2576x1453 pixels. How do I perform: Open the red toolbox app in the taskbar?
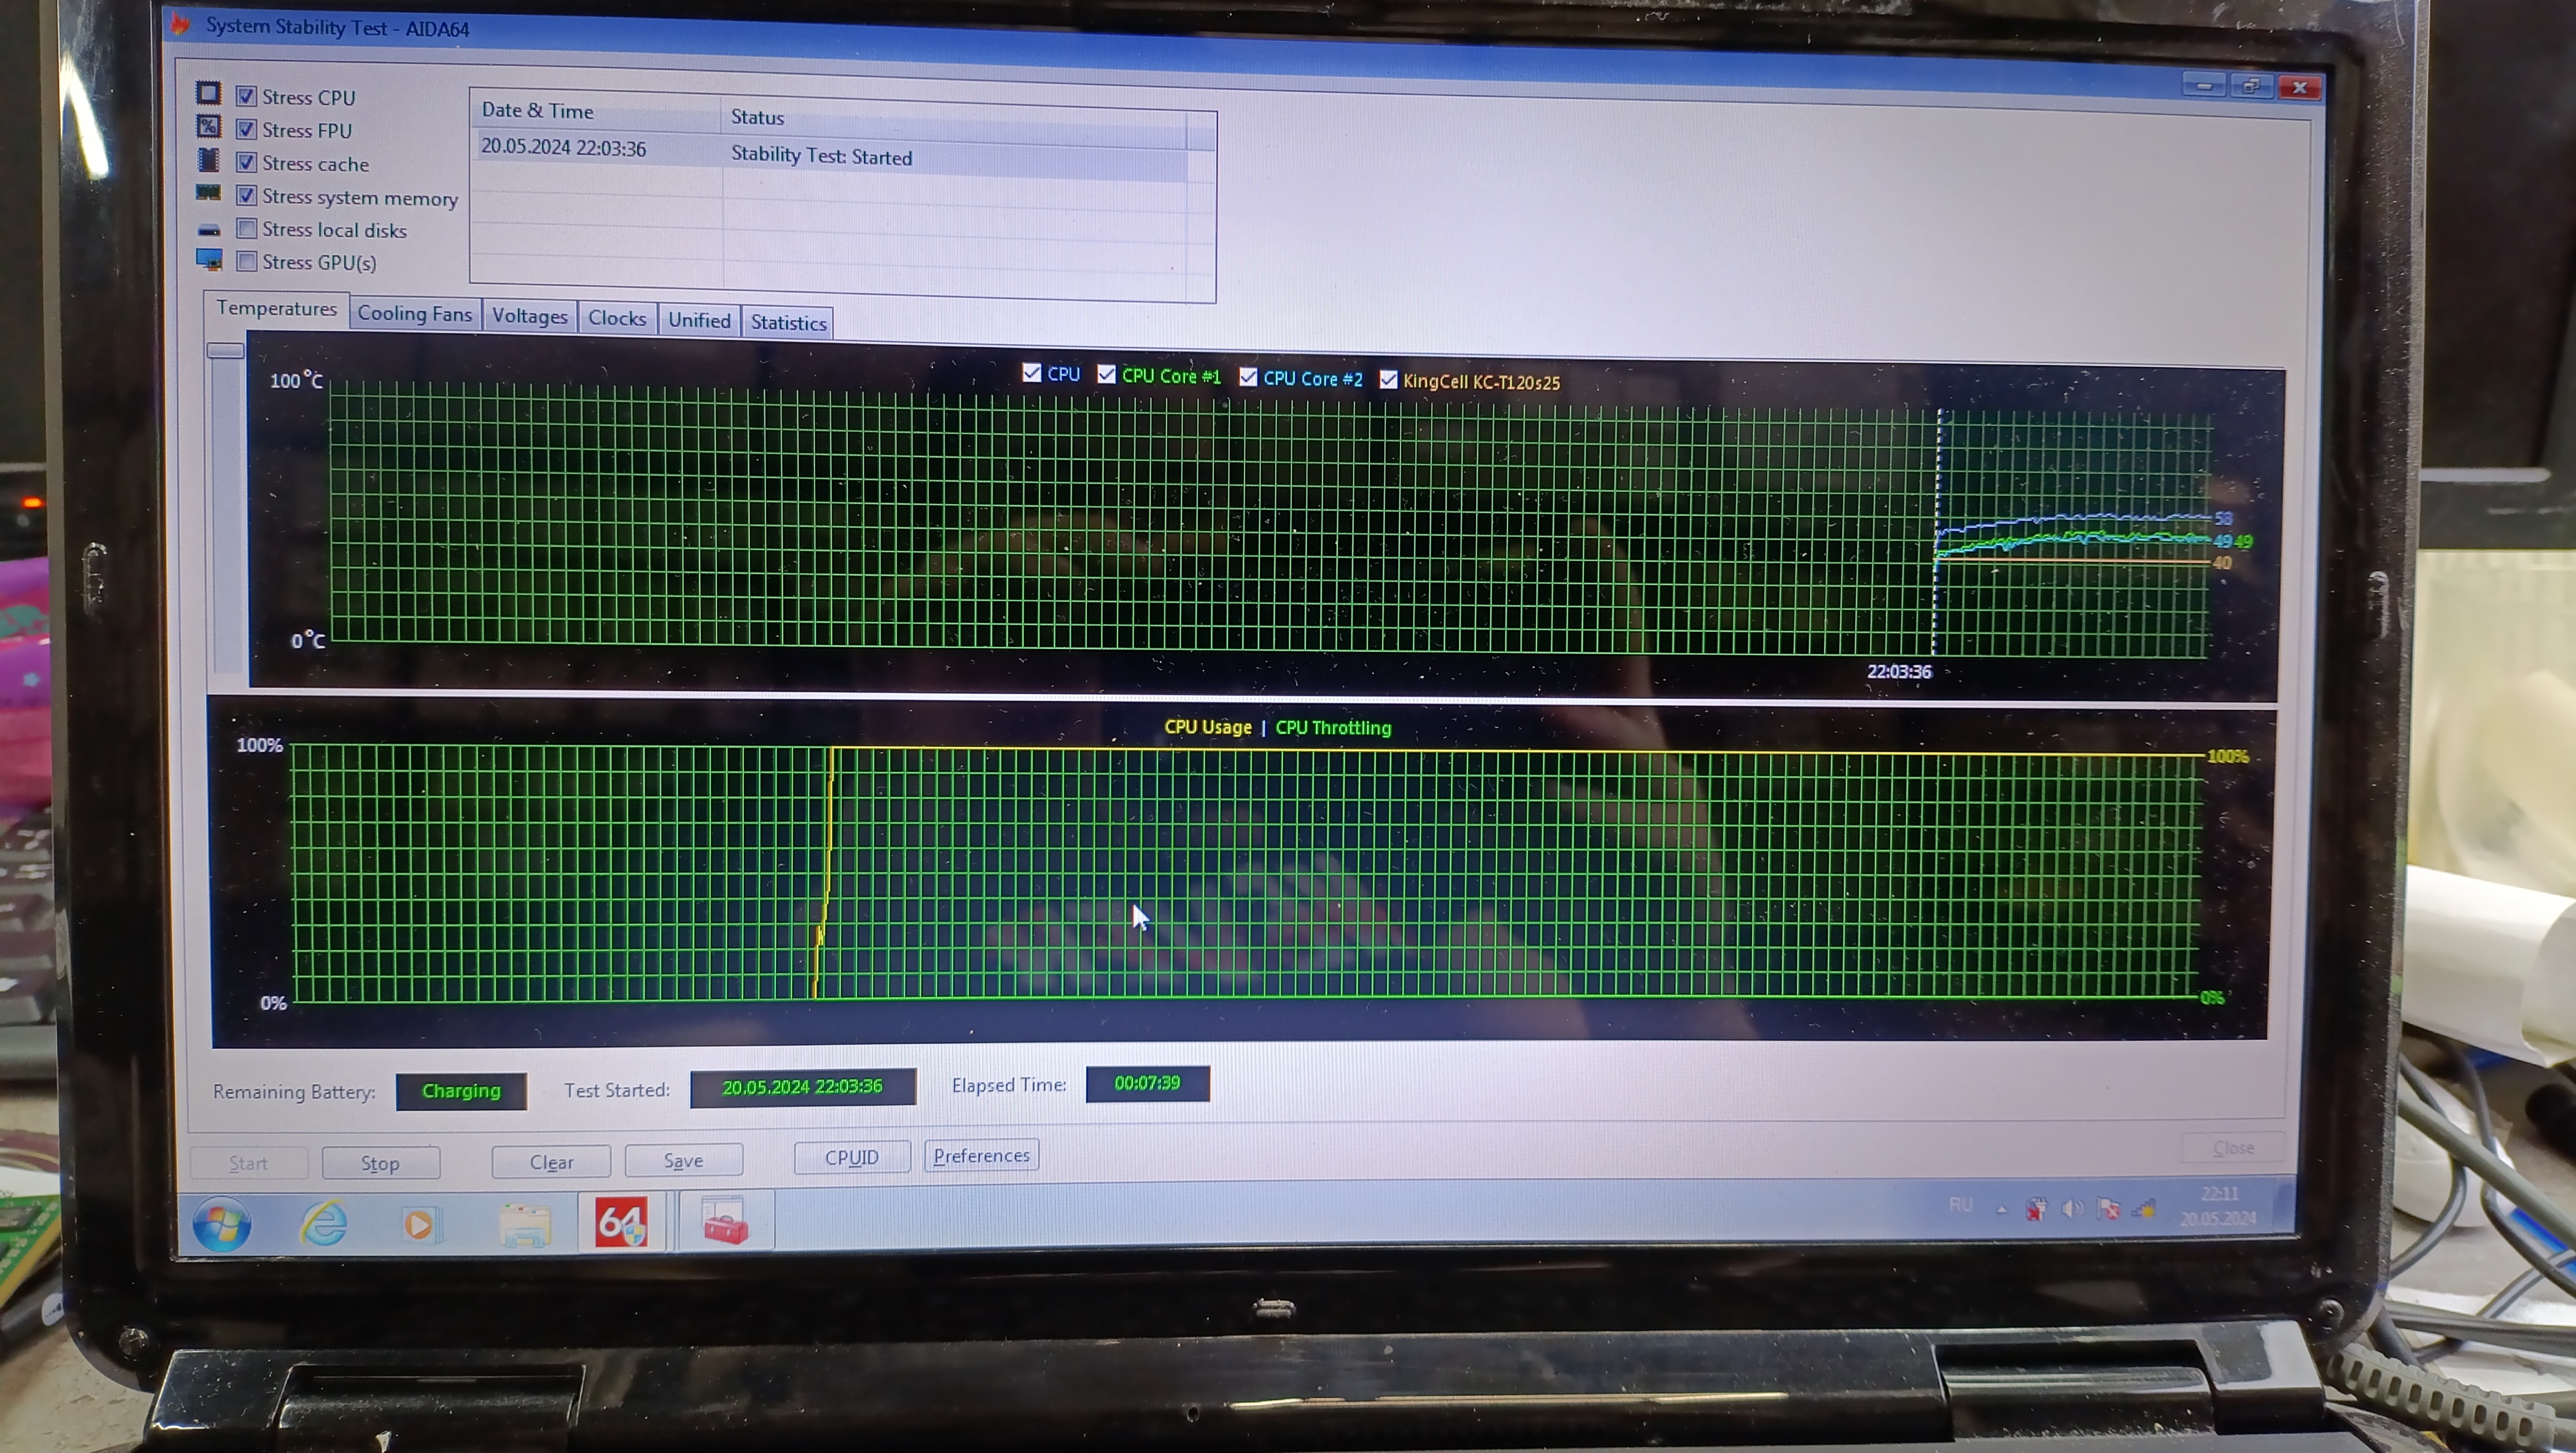[726, 1220]
